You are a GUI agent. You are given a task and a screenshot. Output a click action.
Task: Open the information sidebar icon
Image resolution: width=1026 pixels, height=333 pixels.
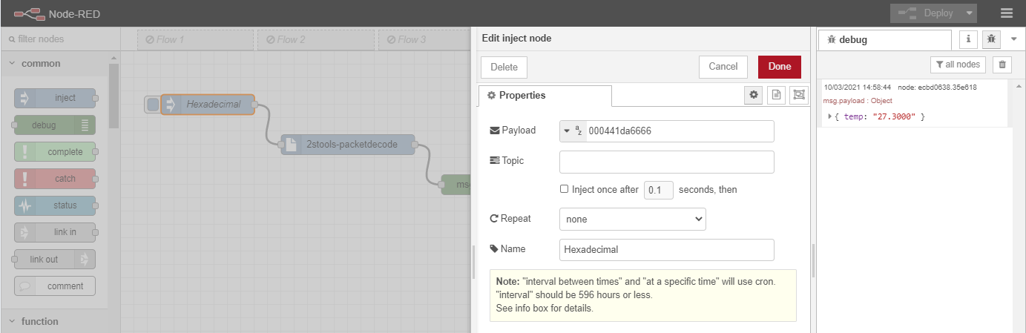(x=968, y=39)
